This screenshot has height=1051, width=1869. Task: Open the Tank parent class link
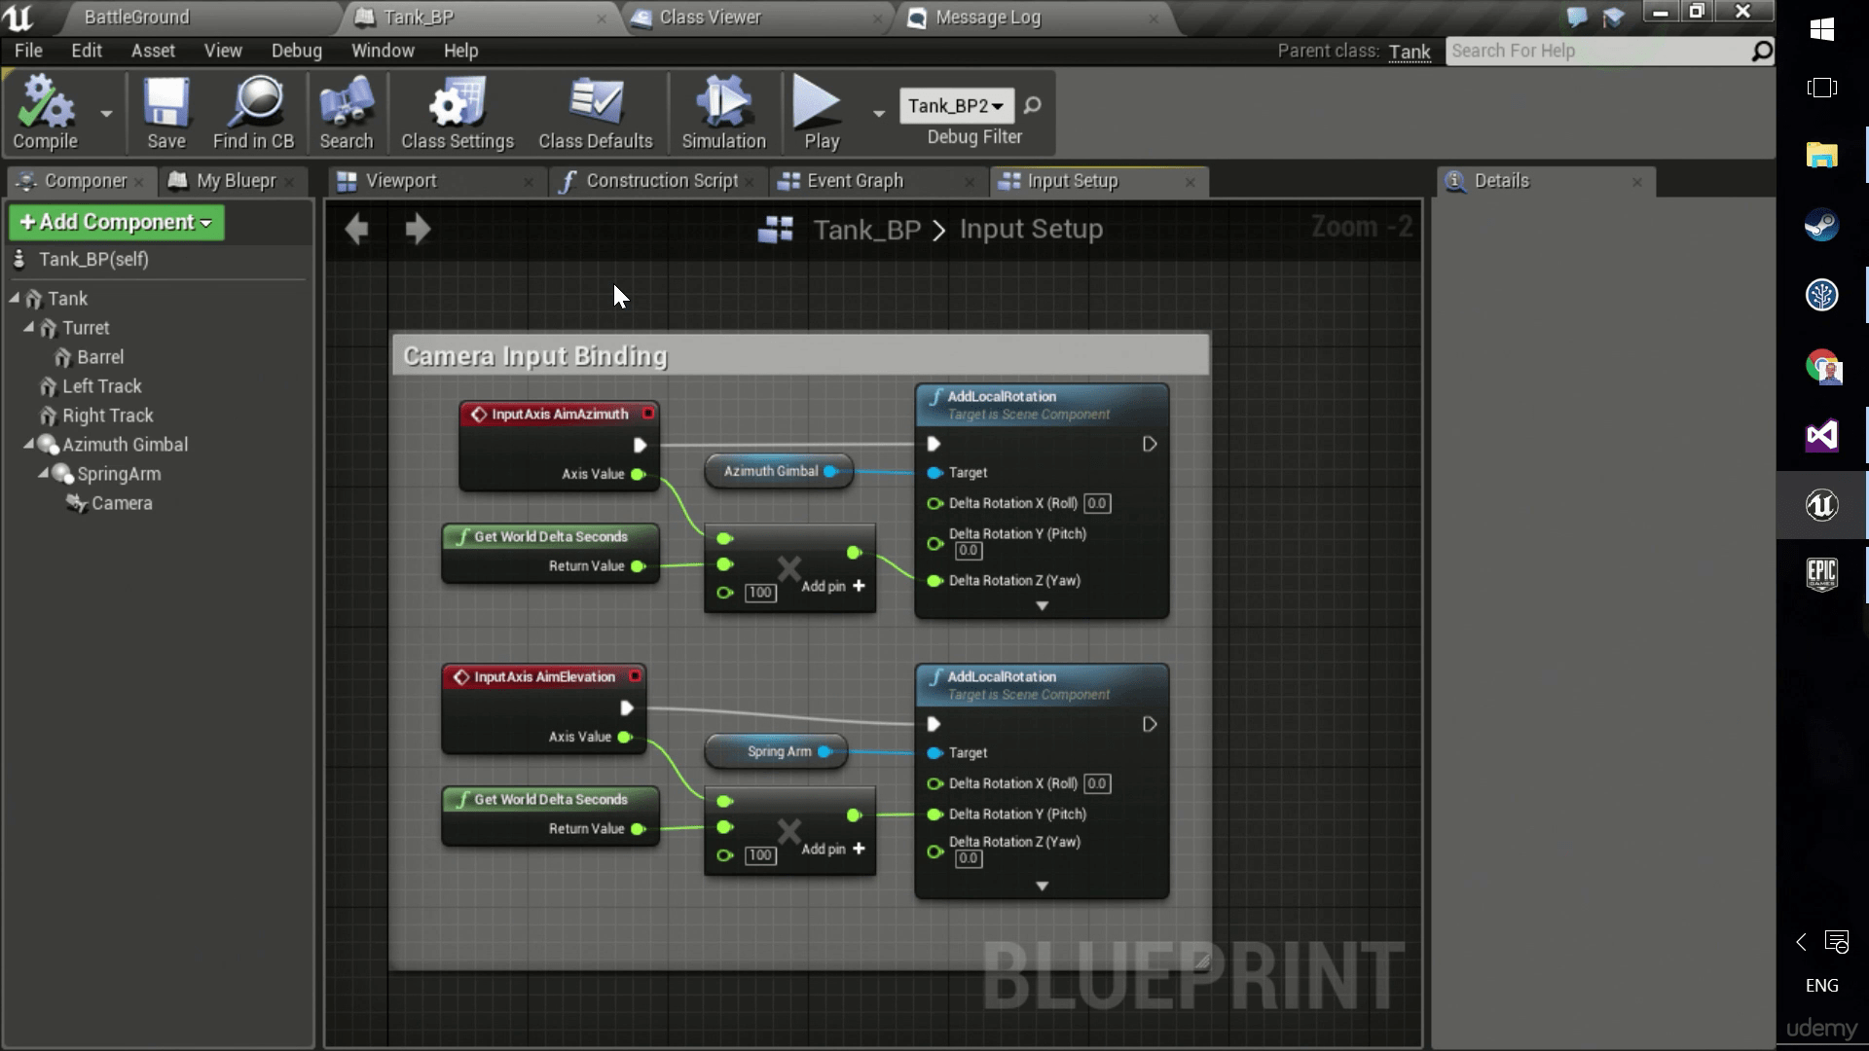point(1409,52)
